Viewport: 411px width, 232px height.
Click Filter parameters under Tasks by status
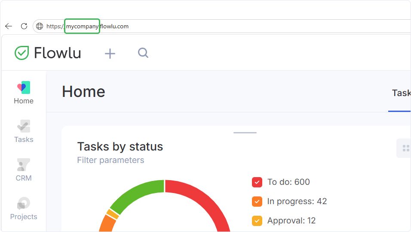(110, 160)
